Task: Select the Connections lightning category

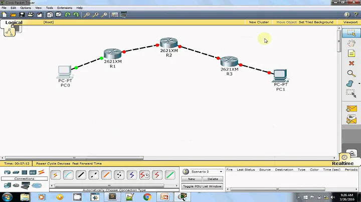Action: [x=42, y=172]
